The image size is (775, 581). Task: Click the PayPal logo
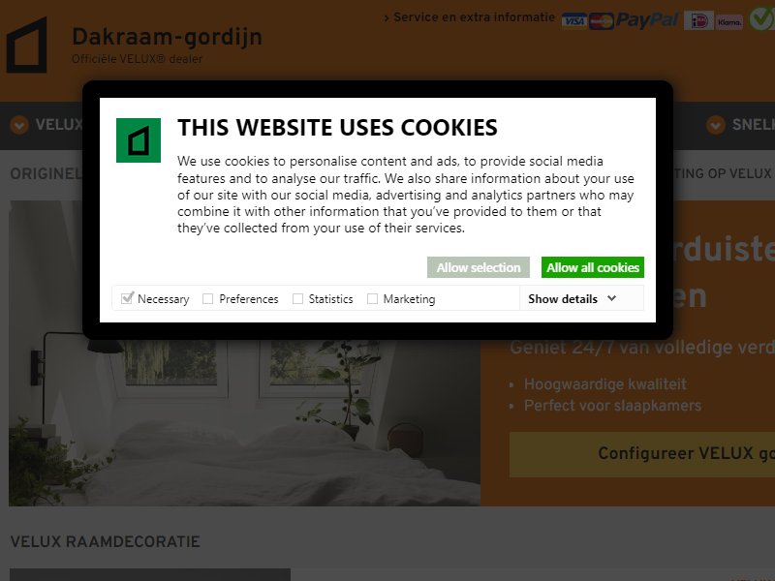647,20
